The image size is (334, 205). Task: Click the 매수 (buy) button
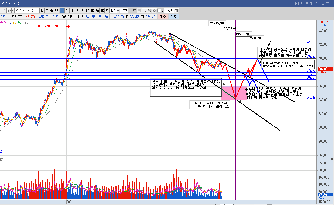163,17
